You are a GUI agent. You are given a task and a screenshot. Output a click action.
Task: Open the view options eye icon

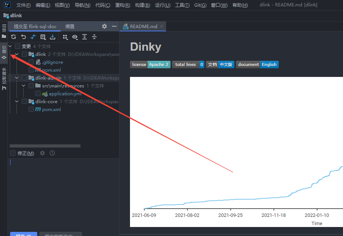(75, 37)
